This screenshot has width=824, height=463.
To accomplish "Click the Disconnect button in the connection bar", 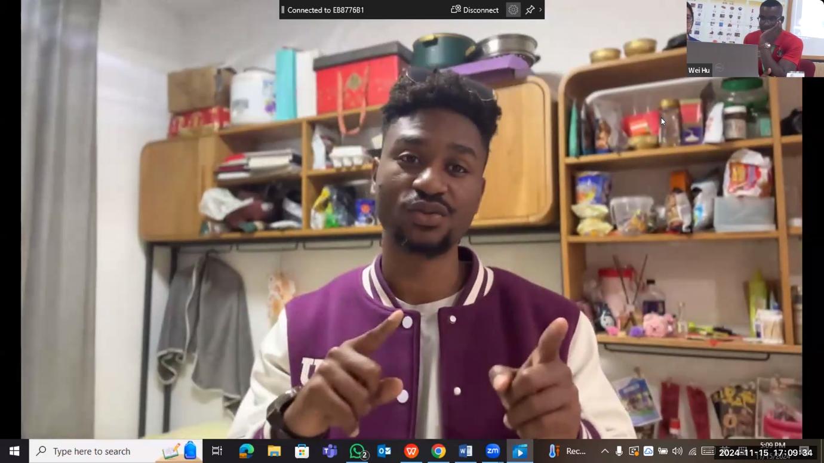I will point(475,10).
